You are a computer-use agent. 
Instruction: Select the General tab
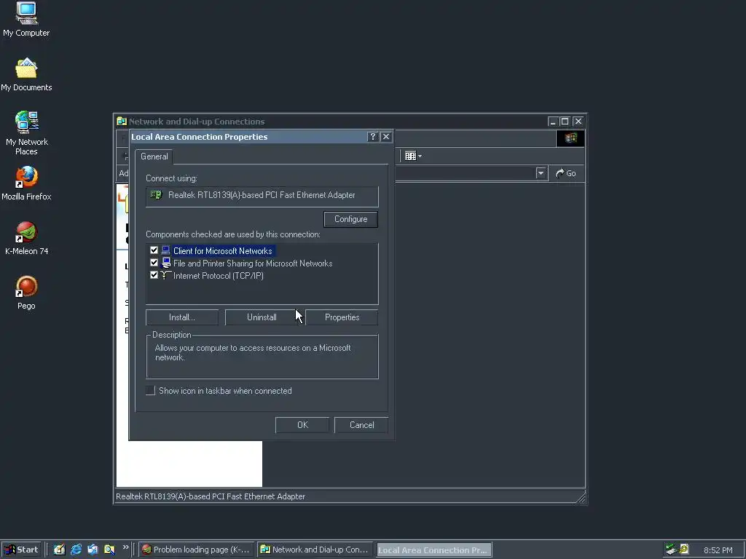pyautogui.click(x=154, y=156)
